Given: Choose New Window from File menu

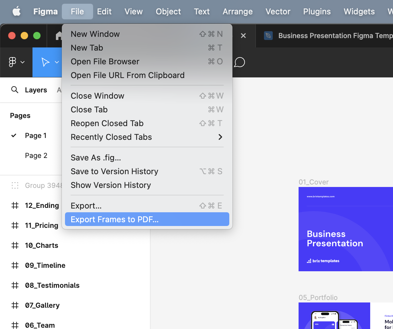Looking at the screenshot, I should point(147,34).
